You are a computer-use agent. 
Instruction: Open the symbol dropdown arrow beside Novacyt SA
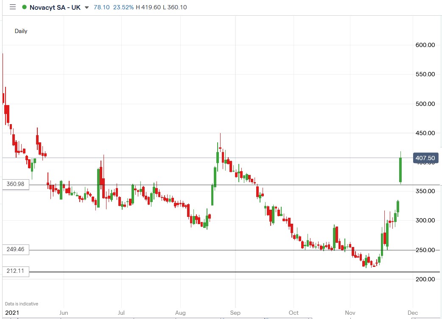click(x=87, y=8)
